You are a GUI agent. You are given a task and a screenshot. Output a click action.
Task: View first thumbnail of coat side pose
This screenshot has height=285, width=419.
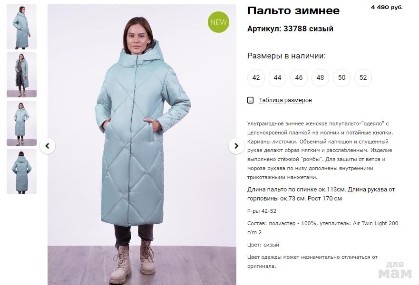pyautogui.click(x=22, y=27)
